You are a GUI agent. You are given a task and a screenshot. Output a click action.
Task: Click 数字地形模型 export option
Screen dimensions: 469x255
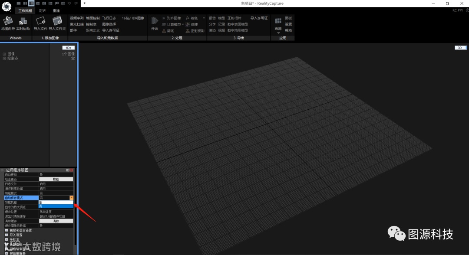pyautogui.click(x=238, y=30)
